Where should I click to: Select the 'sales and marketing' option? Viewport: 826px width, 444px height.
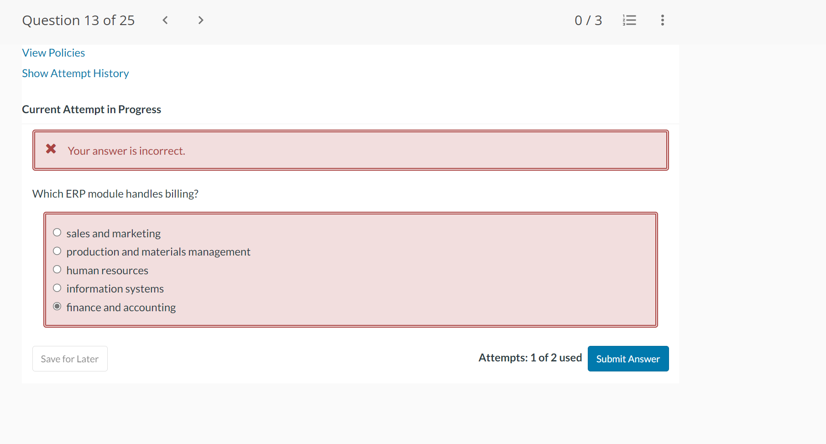click(57, 232)
